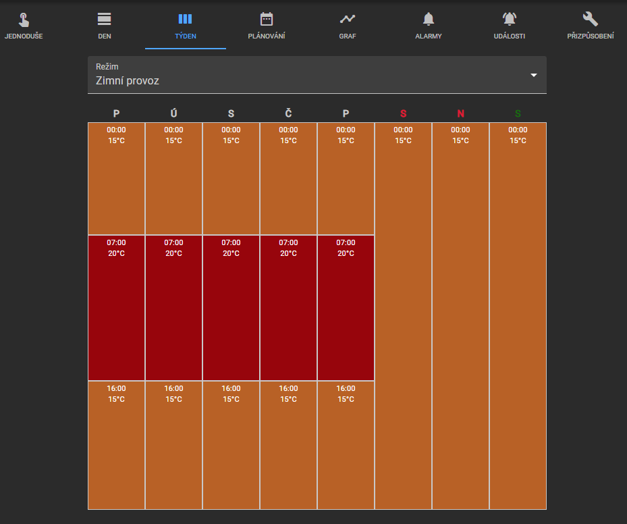This screenshot has height=524, width=627.
Task: Switch to the PLÁNOVÁNÍ tab label
Action: (x=267, y=36)
